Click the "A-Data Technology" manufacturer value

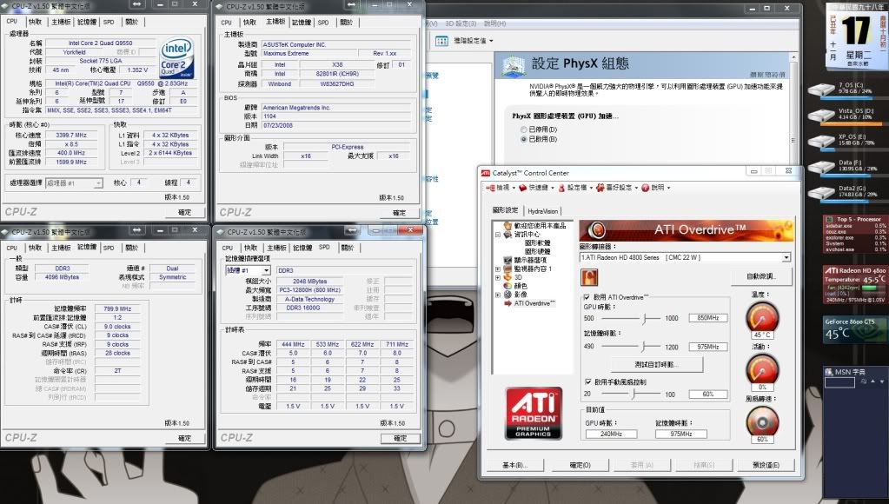[x=309, y=299]
